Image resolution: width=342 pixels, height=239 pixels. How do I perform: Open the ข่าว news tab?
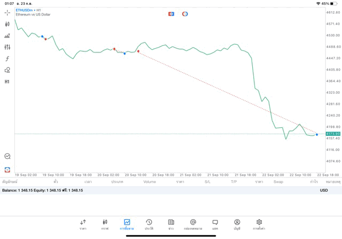(171, 225)
